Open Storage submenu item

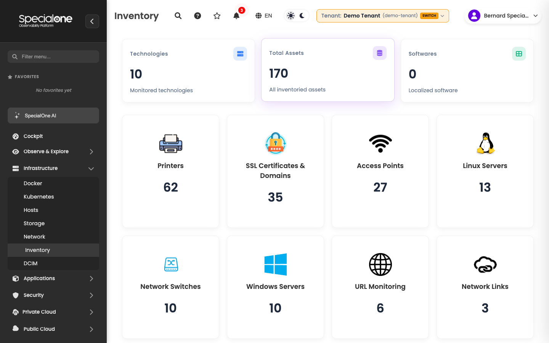pyautogui.click(x=53, y=223)
